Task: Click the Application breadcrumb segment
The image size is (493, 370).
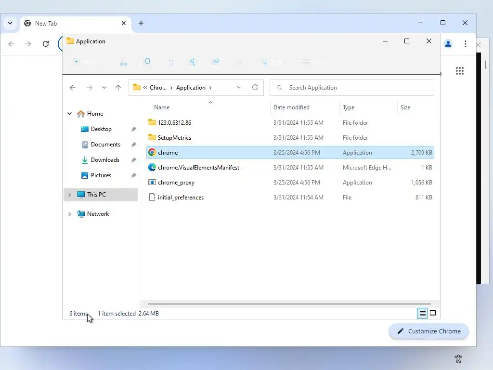Action: tap(191, 88)
